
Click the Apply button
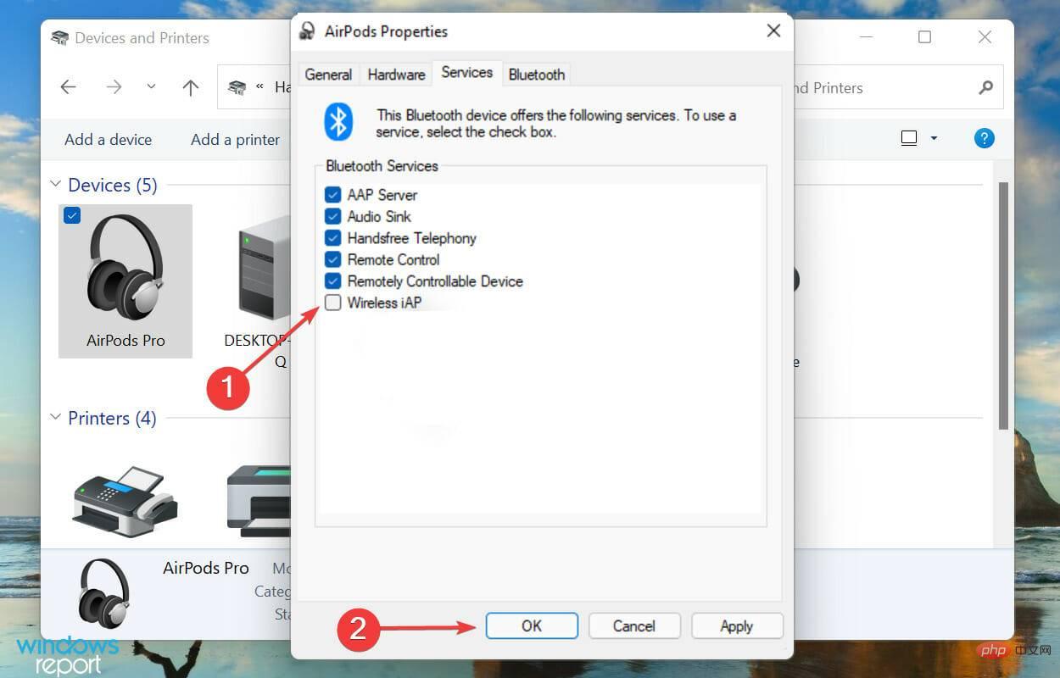[x=737, y=626]
